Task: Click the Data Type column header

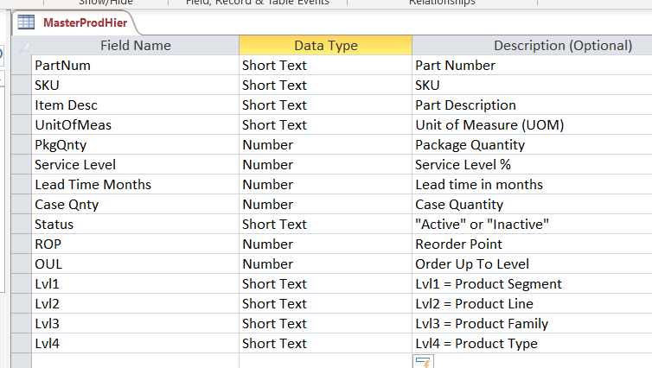Action: tap(326, 45)
